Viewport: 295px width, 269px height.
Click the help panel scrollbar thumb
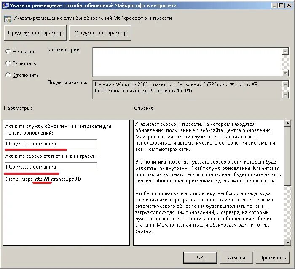click(x=287, y=156)
